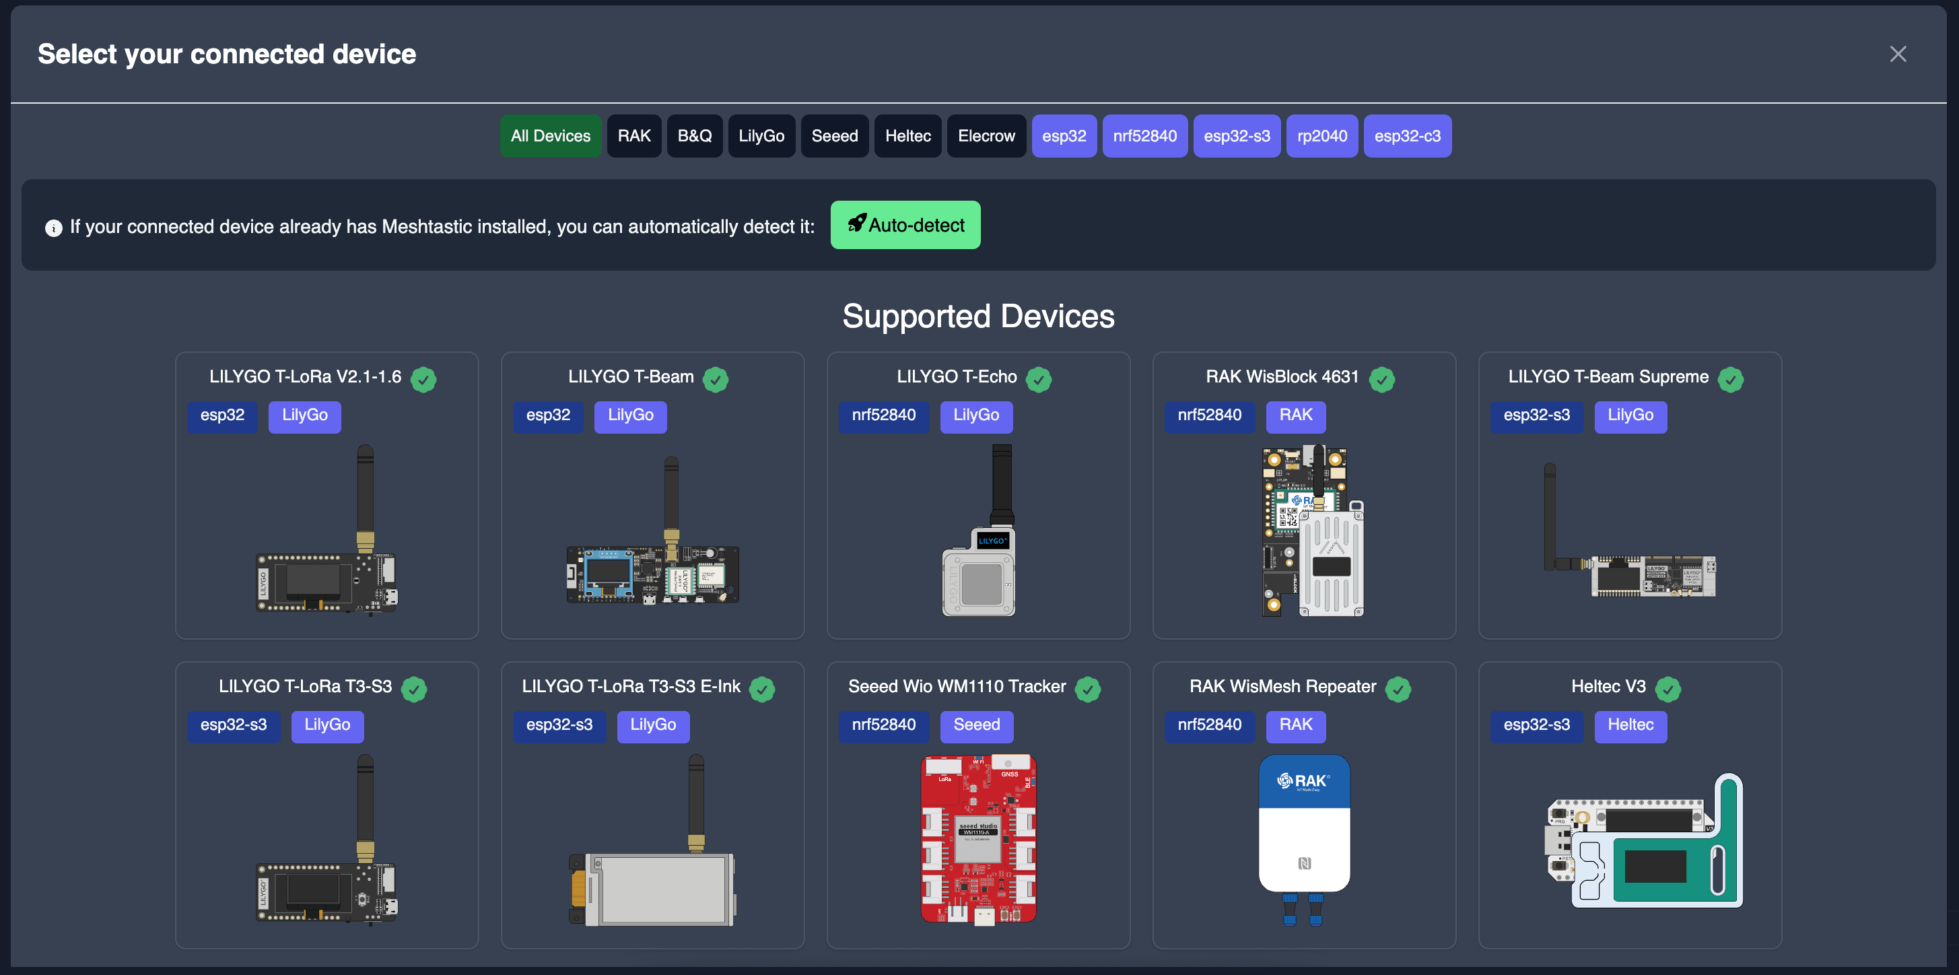Filter by esp32 architecture in the top bar
Screen dimensions: 1959x975
1064,136
